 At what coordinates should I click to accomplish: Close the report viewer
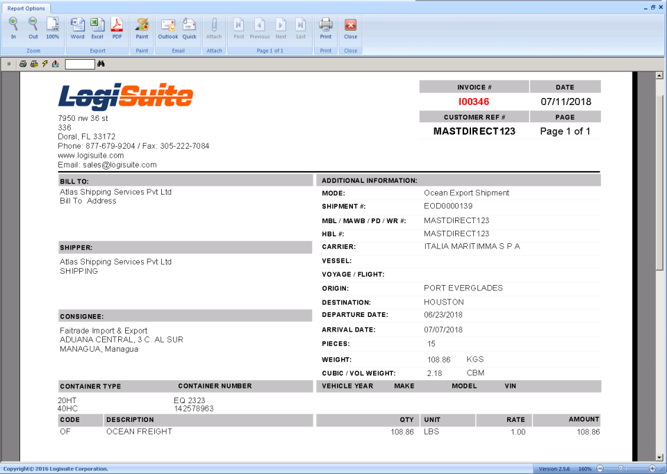[x=351, y=28]
